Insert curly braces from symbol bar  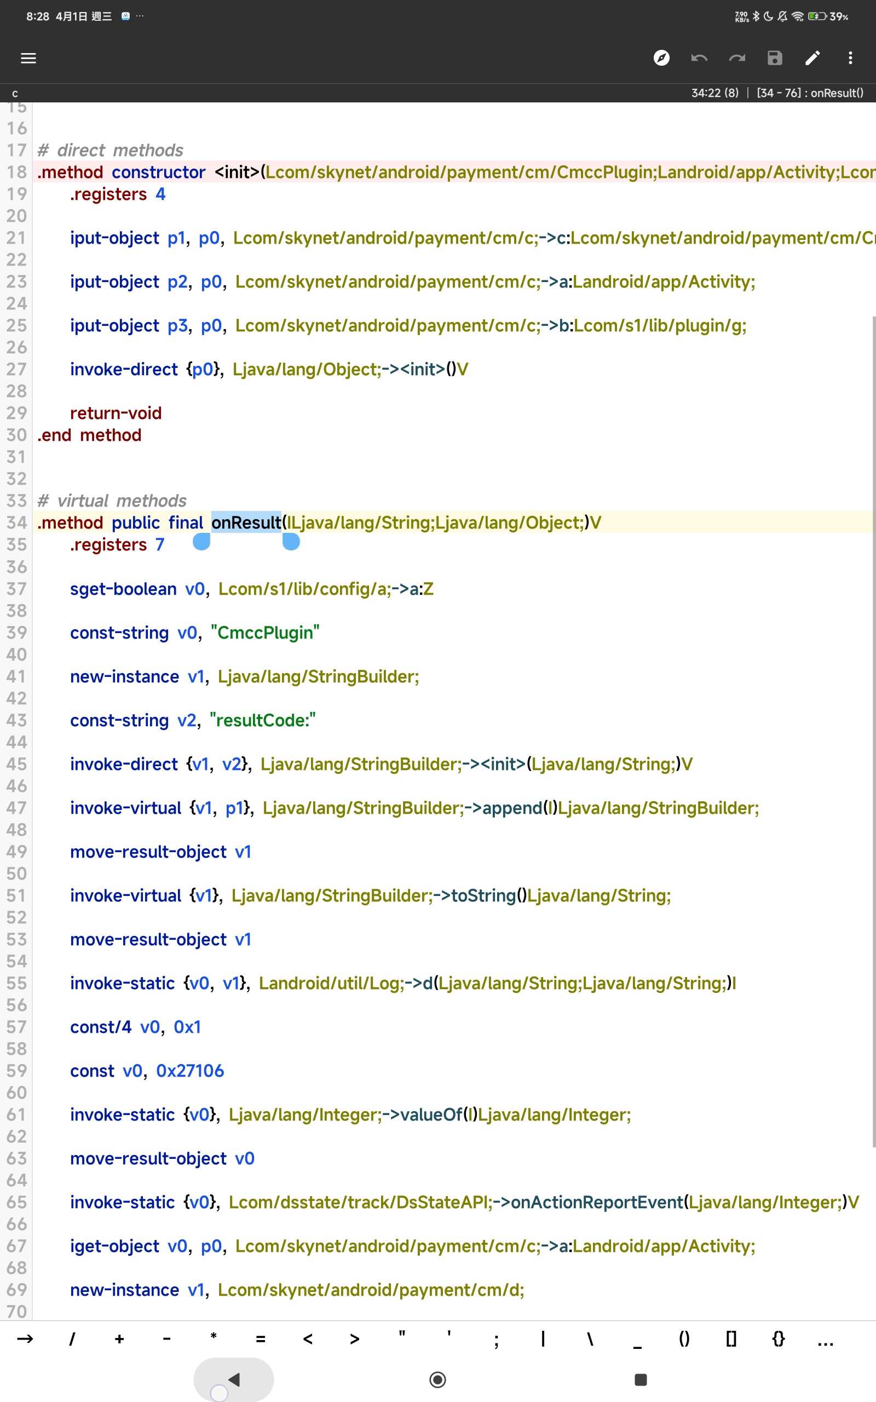point(778,1339)
